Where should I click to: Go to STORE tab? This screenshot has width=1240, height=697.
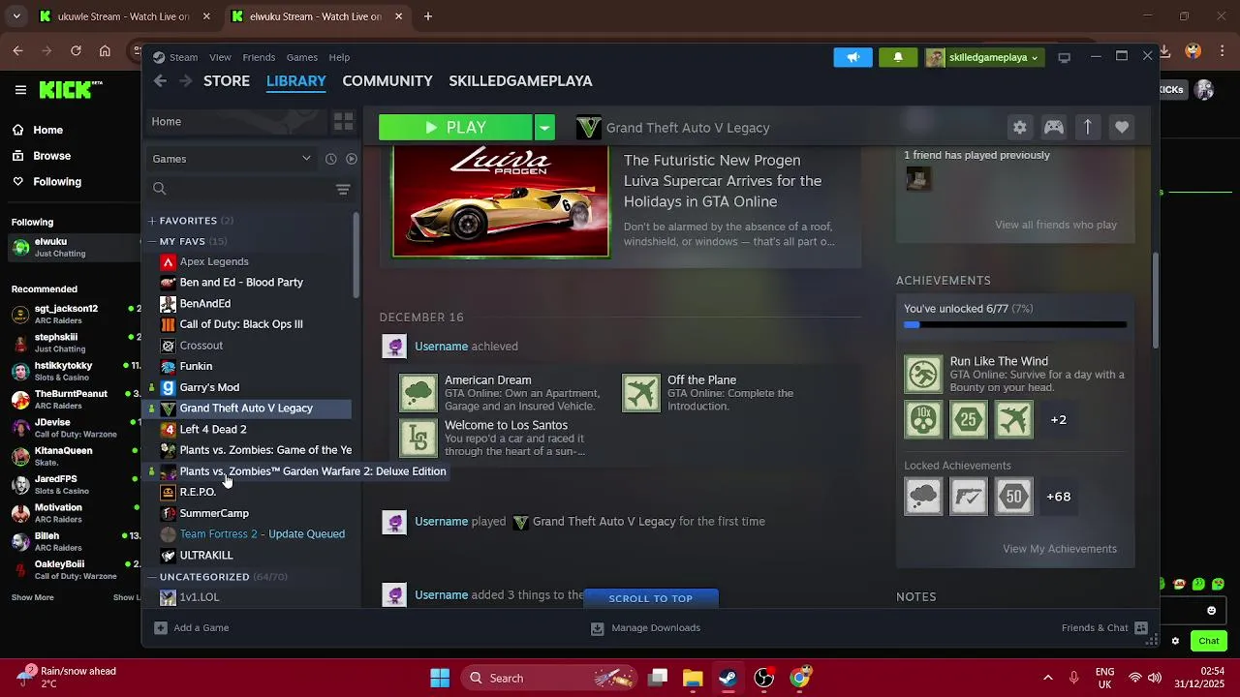coord(227,81)
